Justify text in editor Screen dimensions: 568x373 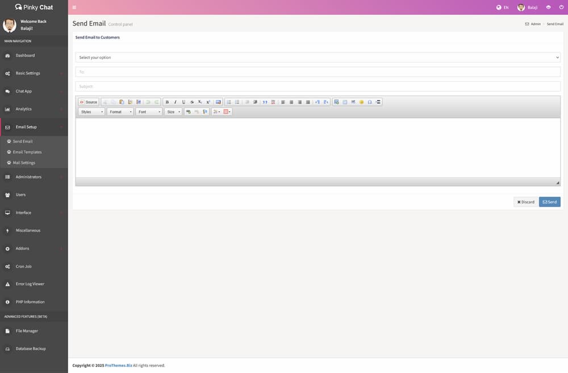[x=308, y=102]
